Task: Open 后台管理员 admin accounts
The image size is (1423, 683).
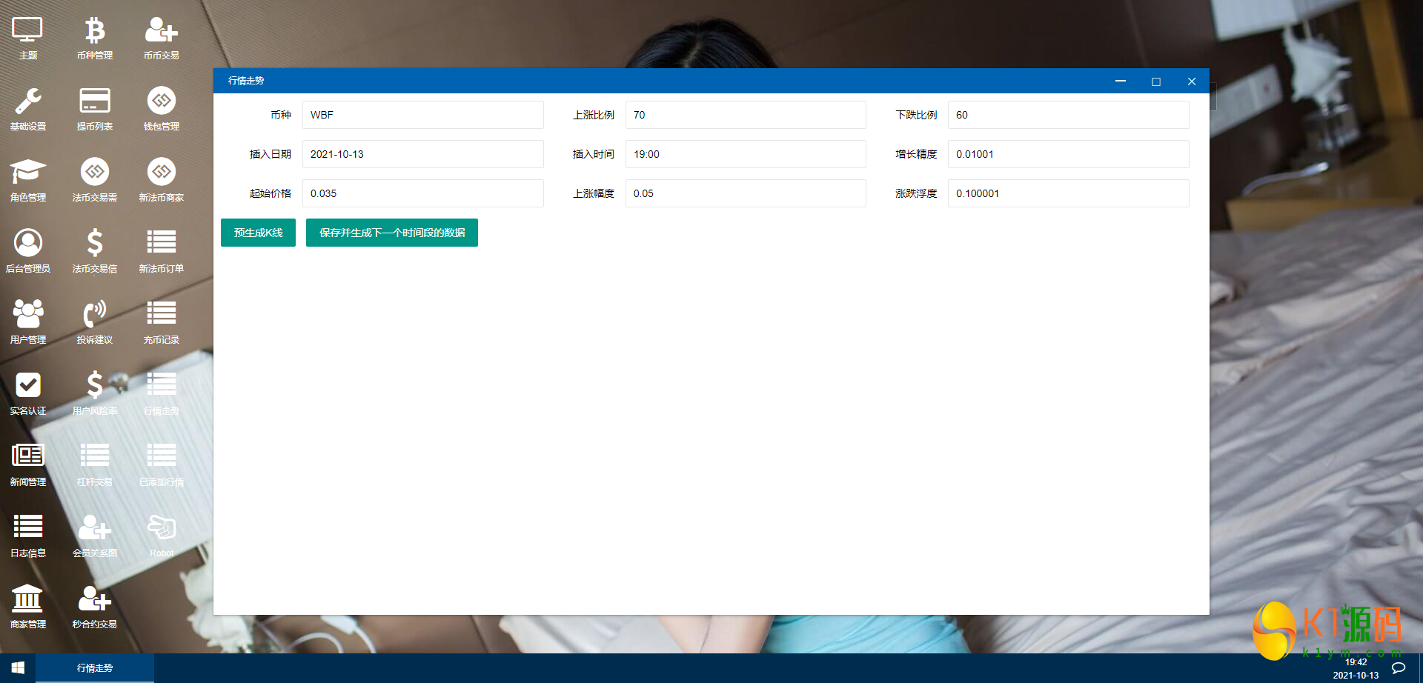Action: point(27,251)
